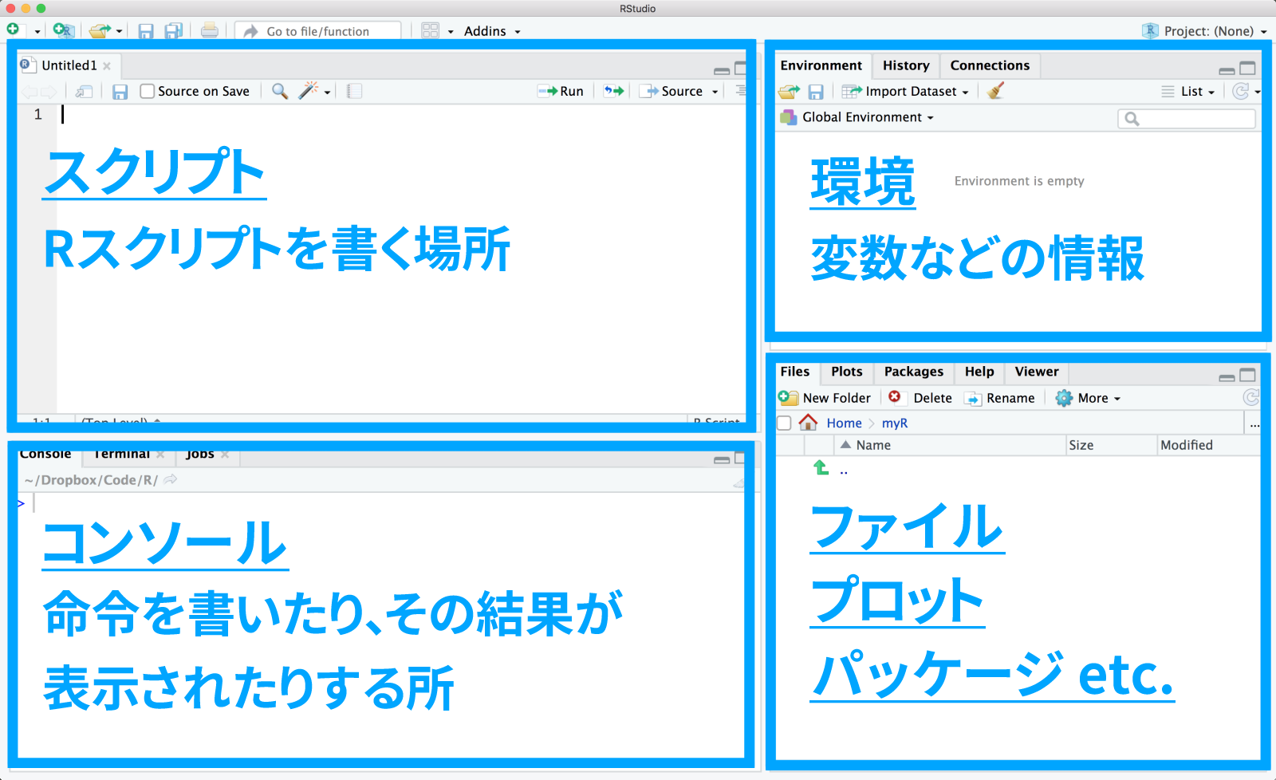Expand the More options gear menu
Image resolution: width=1276 pixels, height=780 pixels.
point(1089,398)
